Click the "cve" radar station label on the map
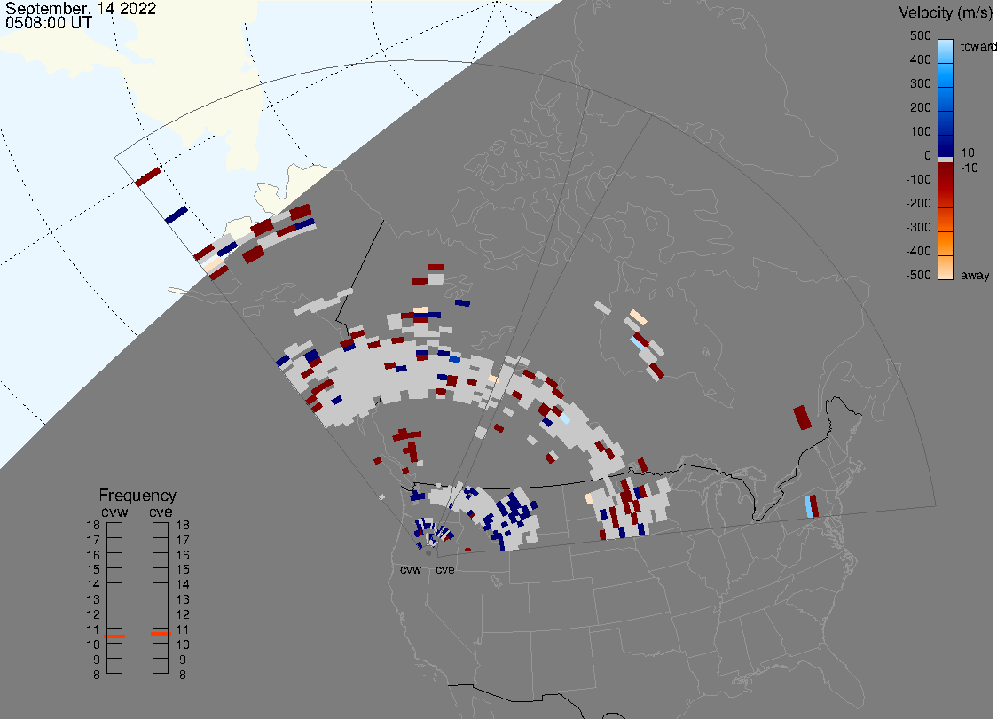 pos(445,569)
